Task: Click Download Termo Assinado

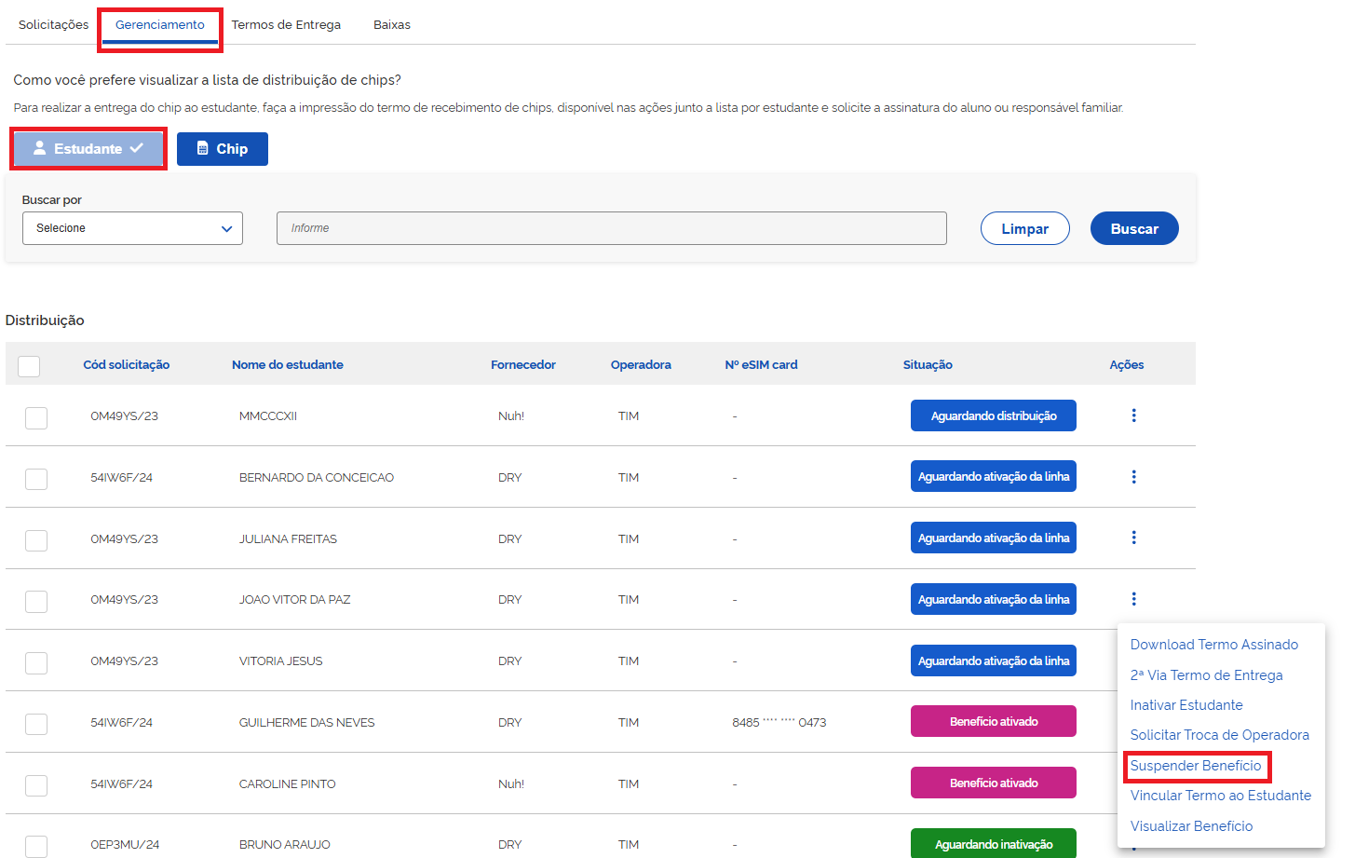Action: tap(1213, 645)
